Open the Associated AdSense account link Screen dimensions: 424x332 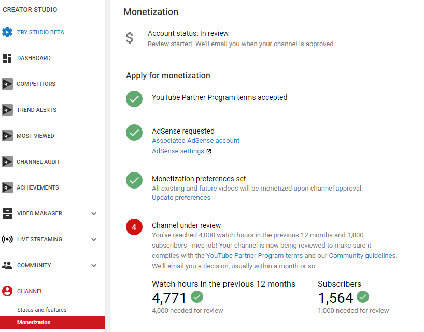click(x=195, y=141)
